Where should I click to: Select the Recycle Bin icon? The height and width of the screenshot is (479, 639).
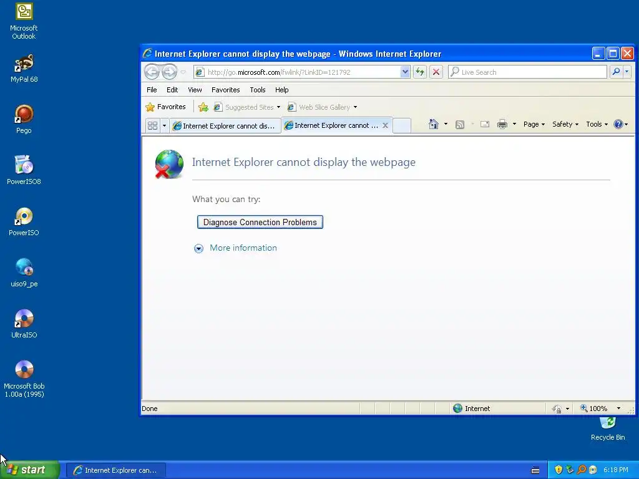(608, 428)
